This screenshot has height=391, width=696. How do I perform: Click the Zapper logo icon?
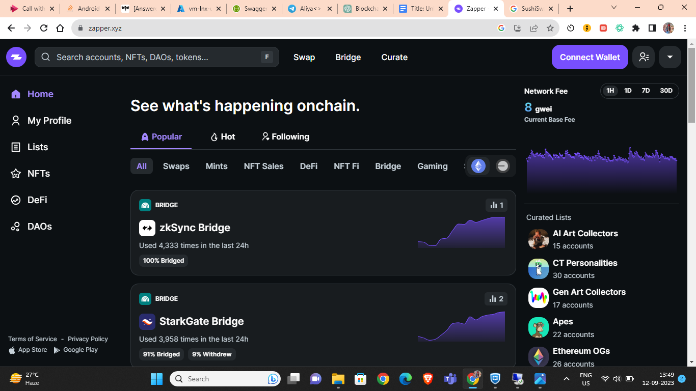pyautogui.click(x=16, y=57)
